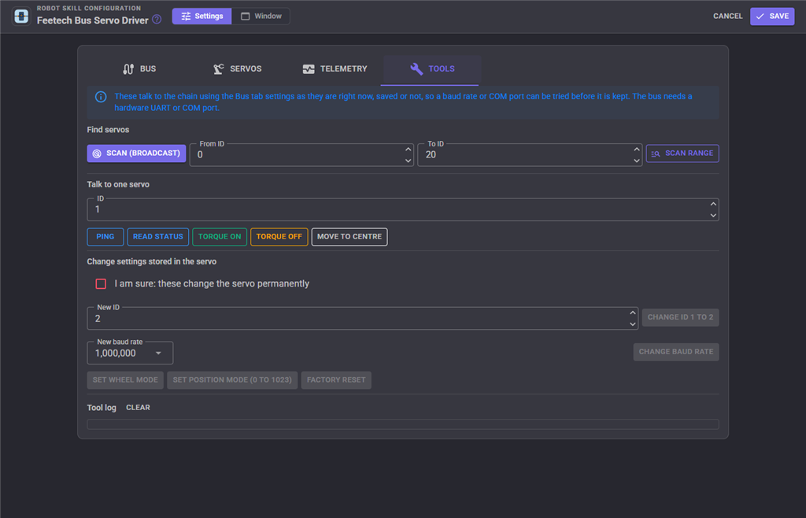
Task: Click Change ID 1 to 2 button
Action: point(680,317)
